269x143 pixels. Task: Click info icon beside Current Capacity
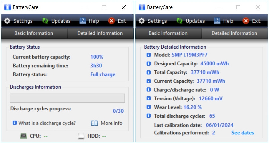tap(149, 81)
